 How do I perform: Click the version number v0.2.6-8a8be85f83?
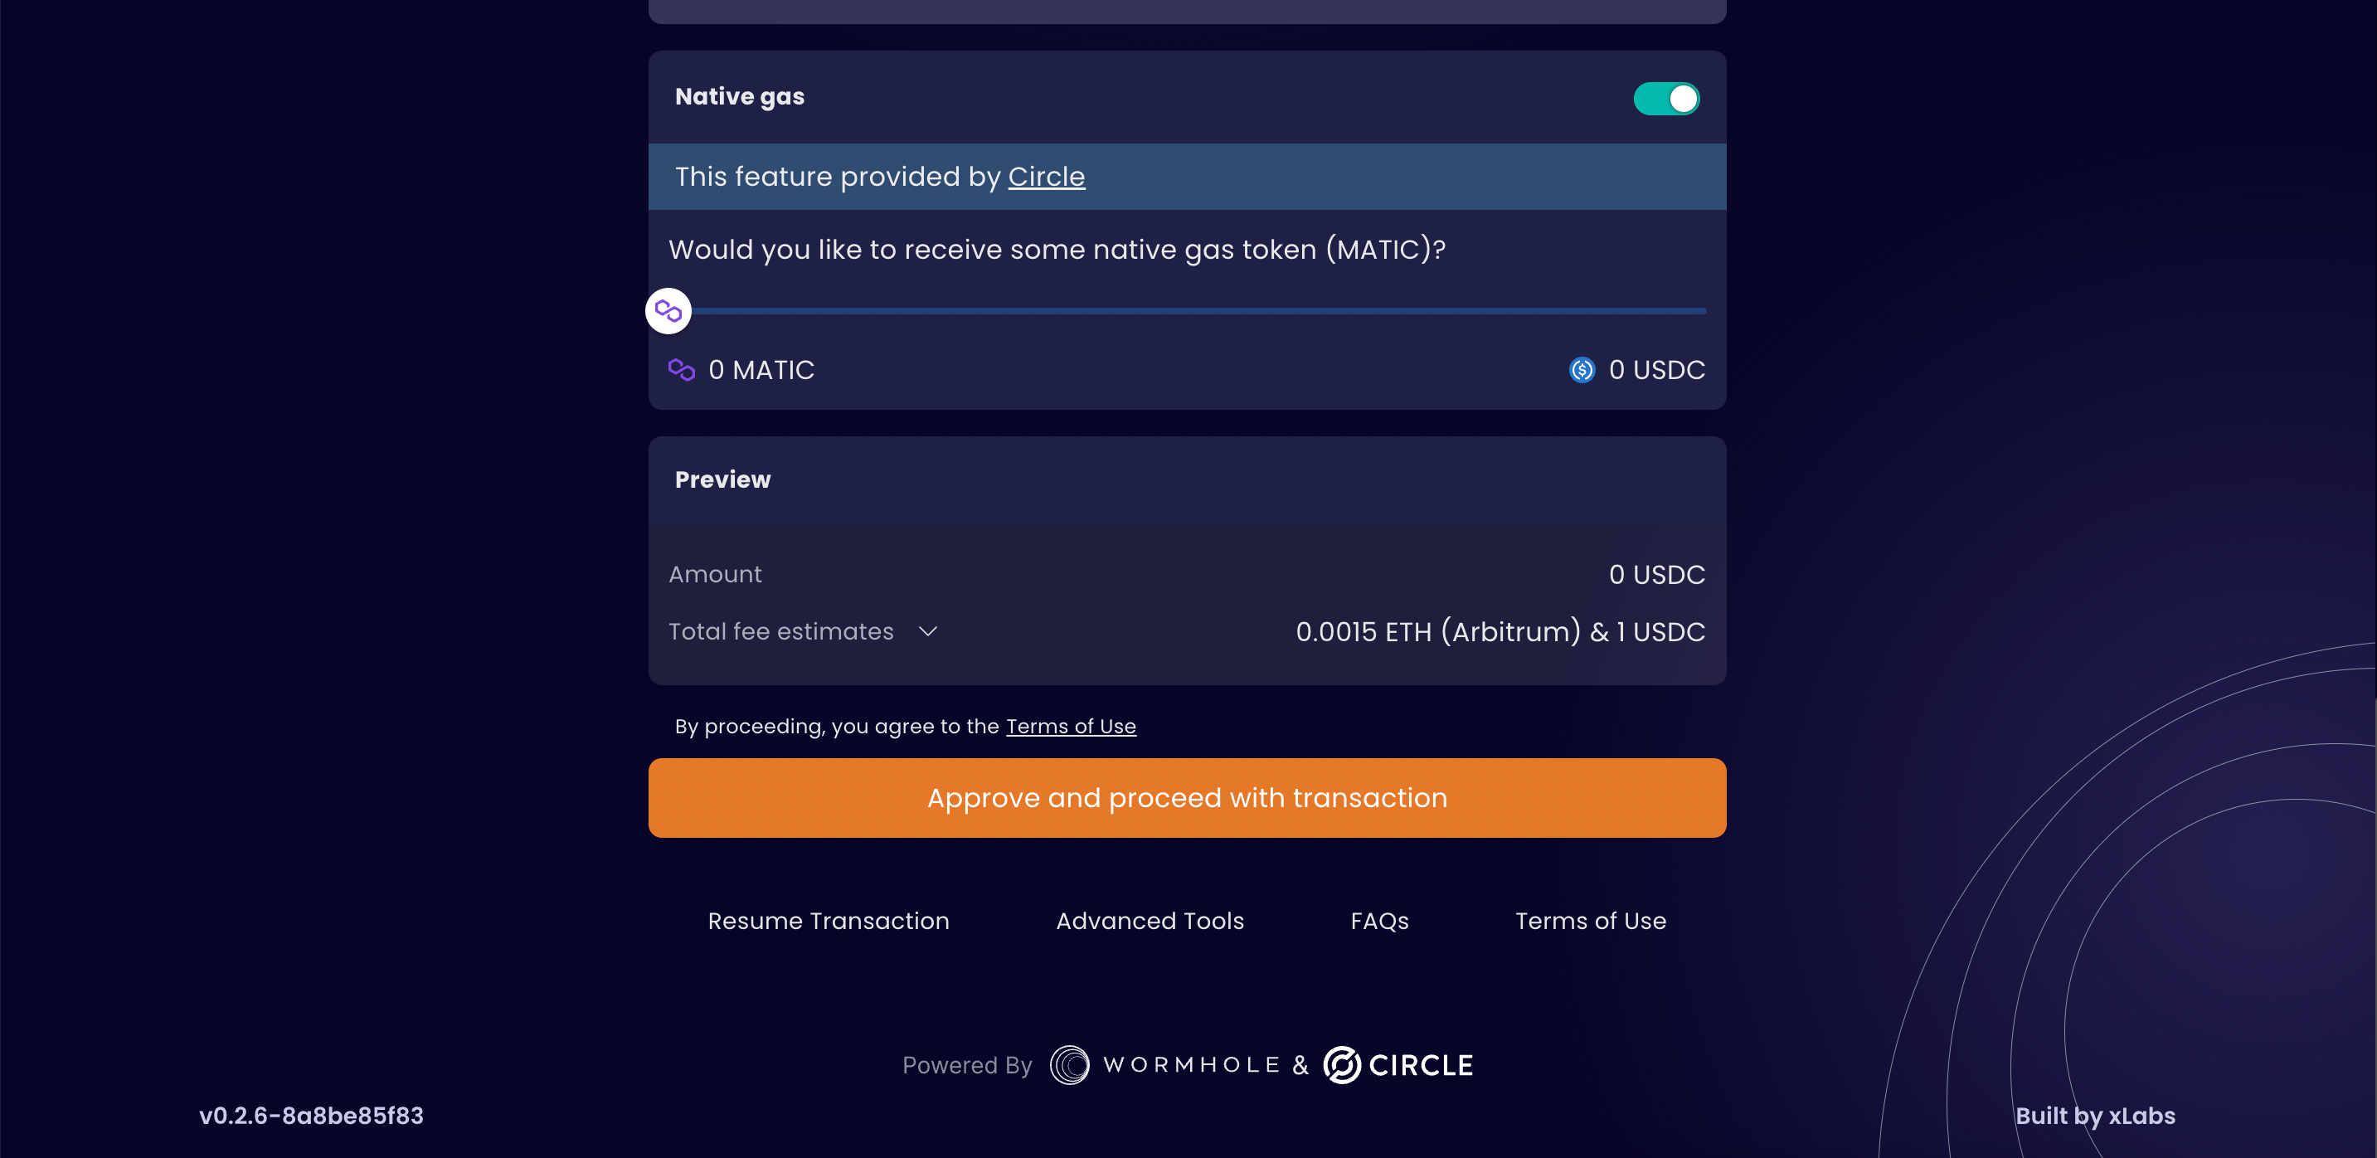(311, 1116)
